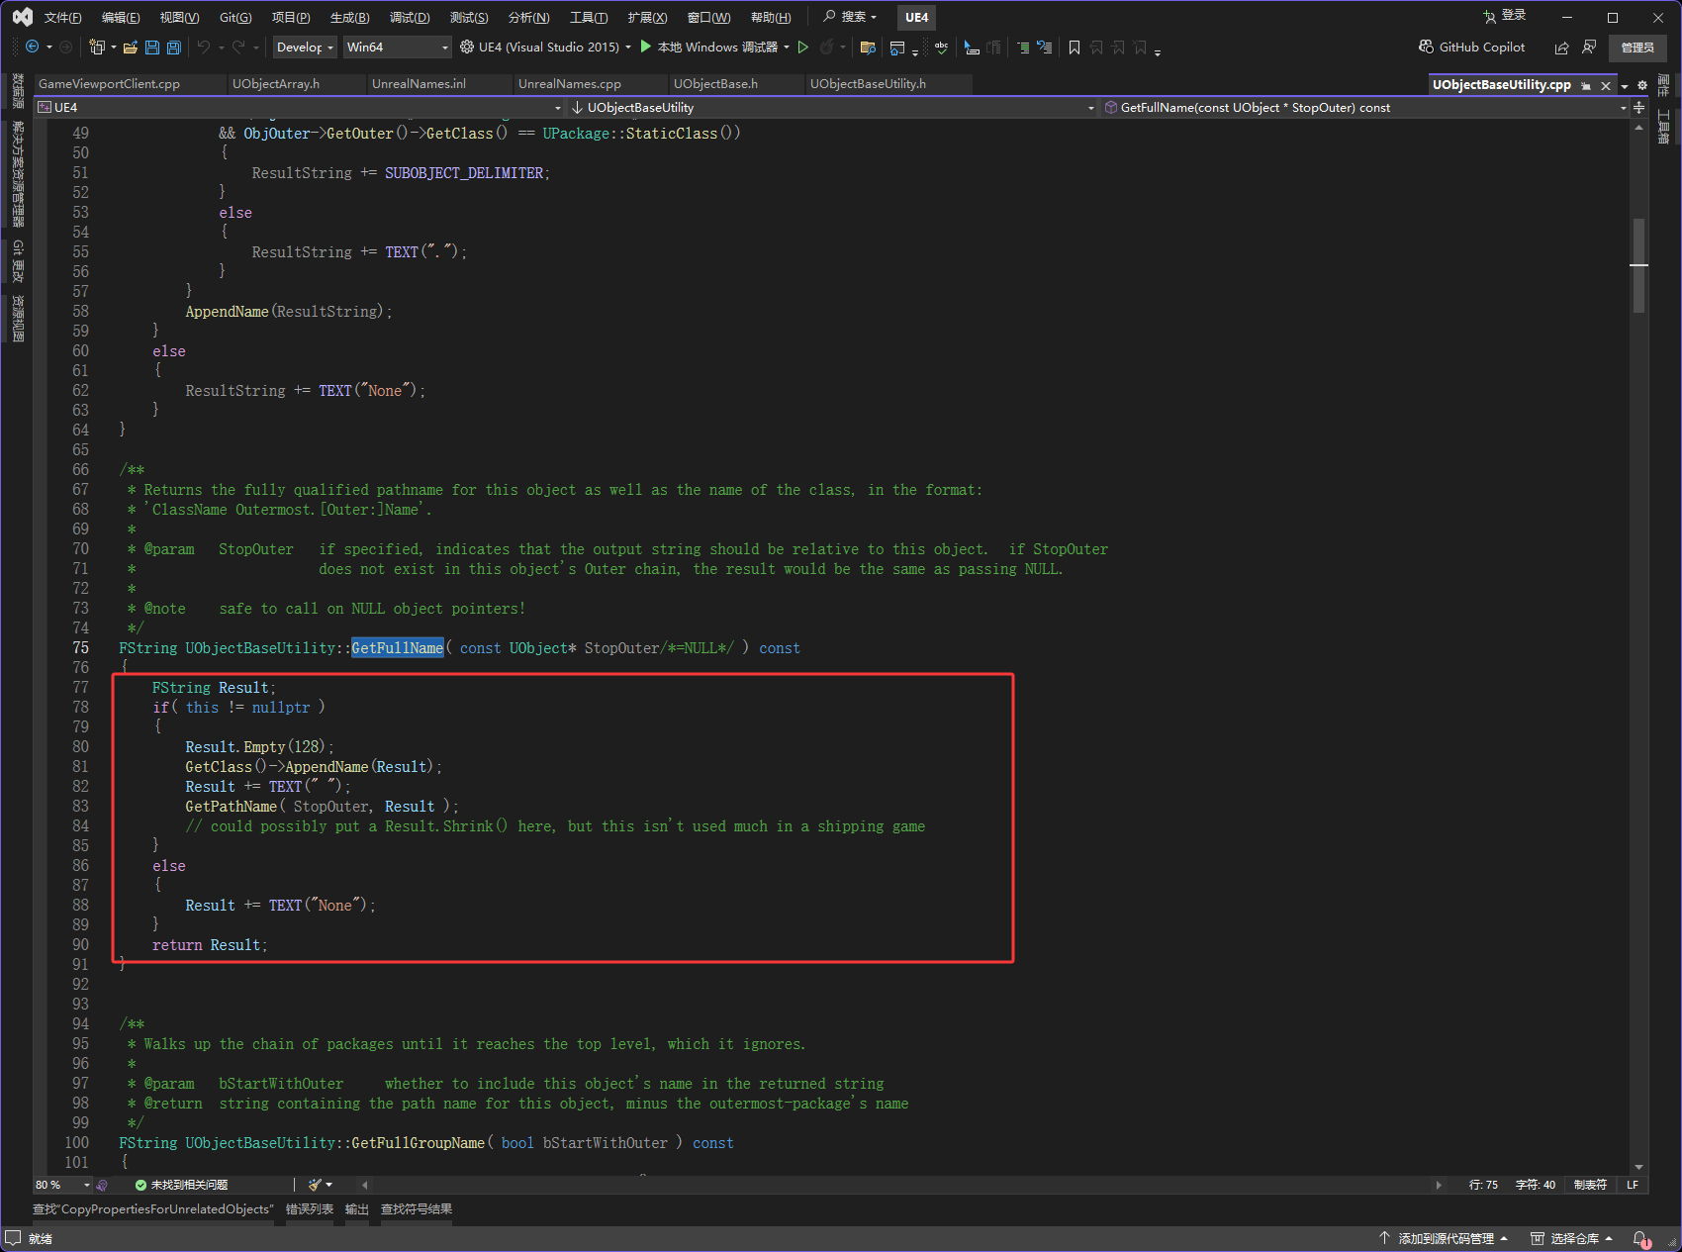Start debugging with the green play button

[x=646, y=47]
